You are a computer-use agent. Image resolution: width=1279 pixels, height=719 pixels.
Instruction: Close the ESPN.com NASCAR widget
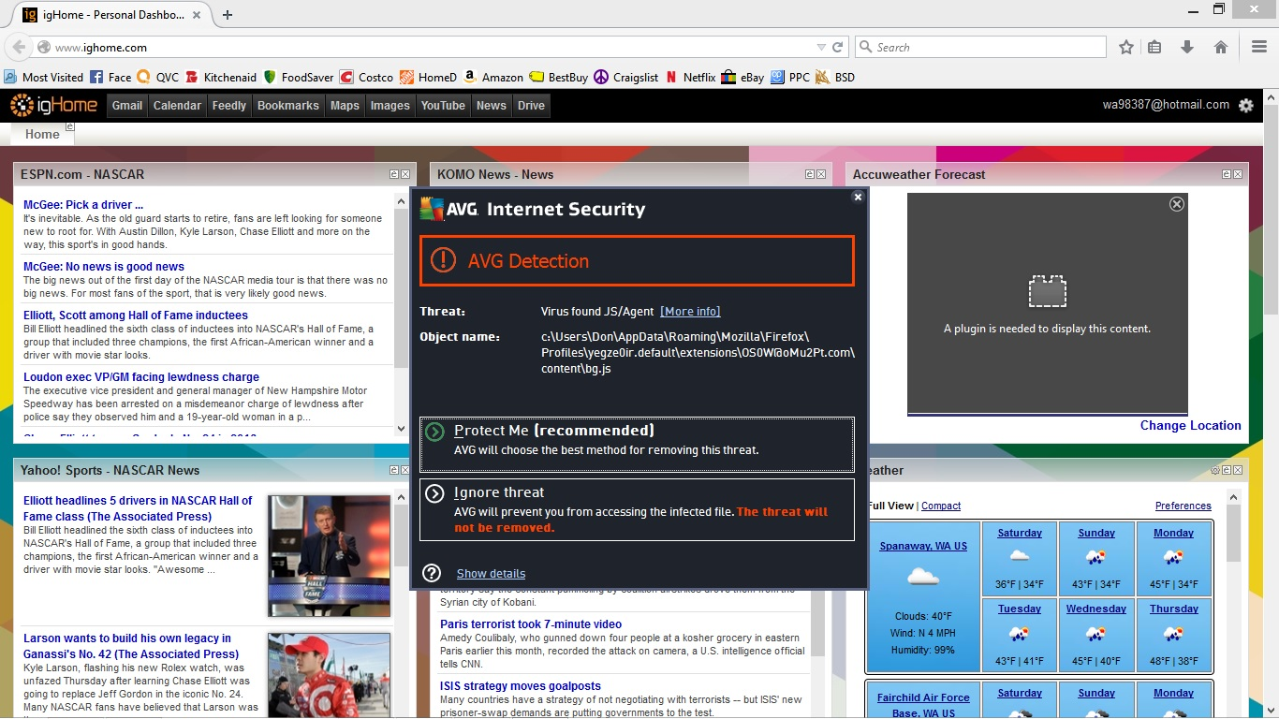click(x=405, y=174)
